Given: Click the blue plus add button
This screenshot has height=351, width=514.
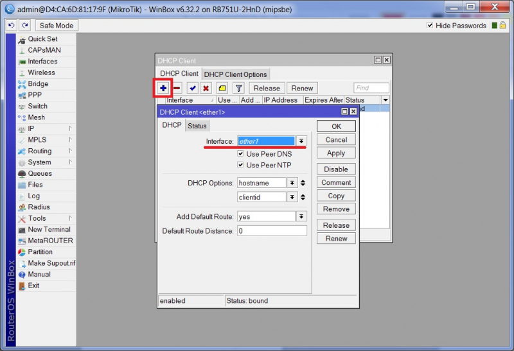Looking at the screenshot, I should 163,88.
